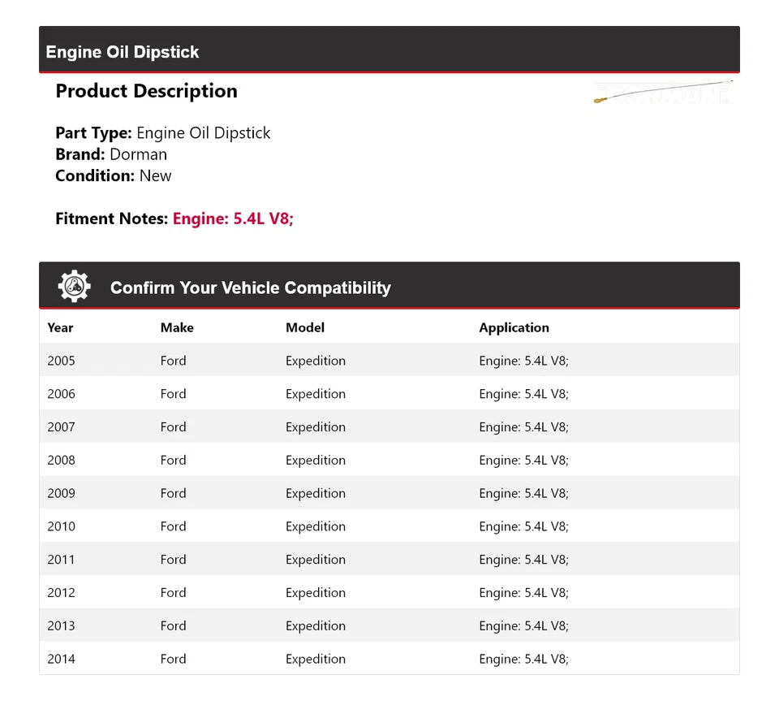Image resolution: width=779 pixels, height=701 pixels.
Task: Select the 2013 year cell
Action: pyautogui.click(x=62, y=625)
